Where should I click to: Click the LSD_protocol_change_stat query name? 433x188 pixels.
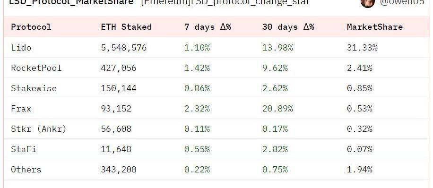225,3
